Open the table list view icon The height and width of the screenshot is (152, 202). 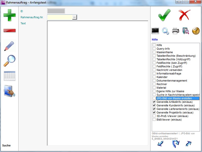[x=9, y=76]
